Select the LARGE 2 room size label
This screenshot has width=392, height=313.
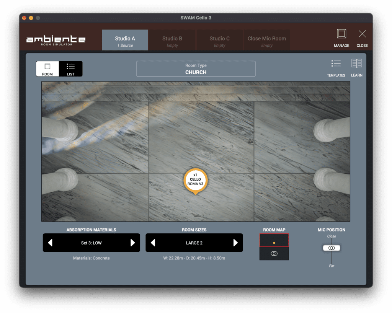[194, 243]
